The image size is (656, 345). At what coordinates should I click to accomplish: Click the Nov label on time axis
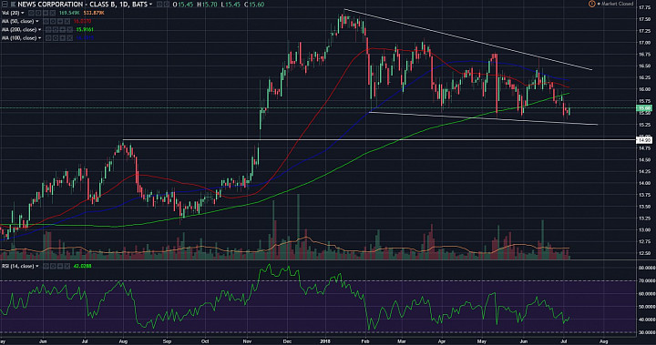(246, 341)
